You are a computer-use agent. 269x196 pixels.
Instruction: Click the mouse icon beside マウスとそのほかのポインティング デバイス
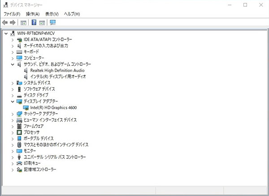pyautogui.click(x=19, y=145)
